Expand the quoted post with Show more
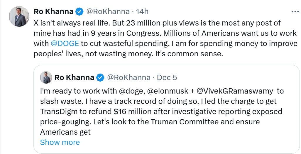The image size is (301, 154). coord(60,142)
